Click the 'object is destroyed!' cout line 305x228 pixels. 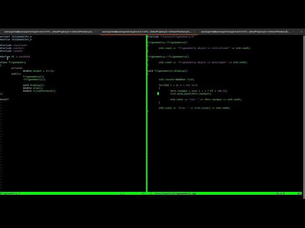pos(203,62)
